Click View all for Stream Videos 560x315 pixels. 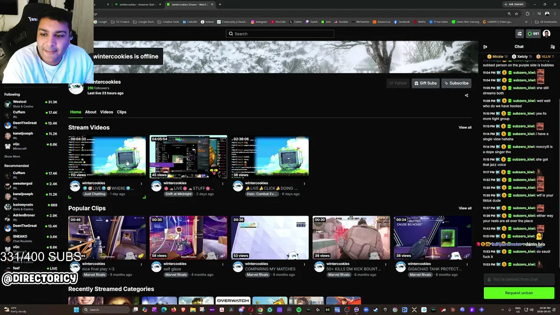pyautogui.click(x=465, y=127)
